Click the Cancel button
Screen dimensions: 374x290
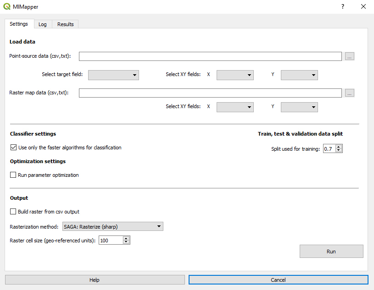278,280
